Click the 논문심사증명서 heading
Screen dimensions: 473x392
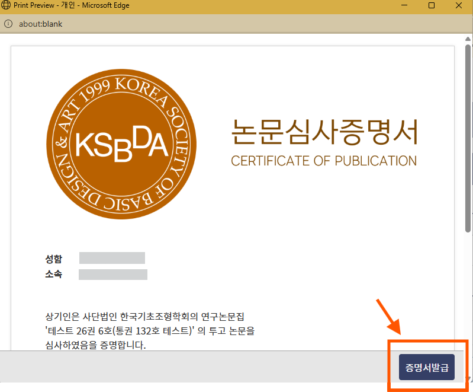tap(324, 132)
